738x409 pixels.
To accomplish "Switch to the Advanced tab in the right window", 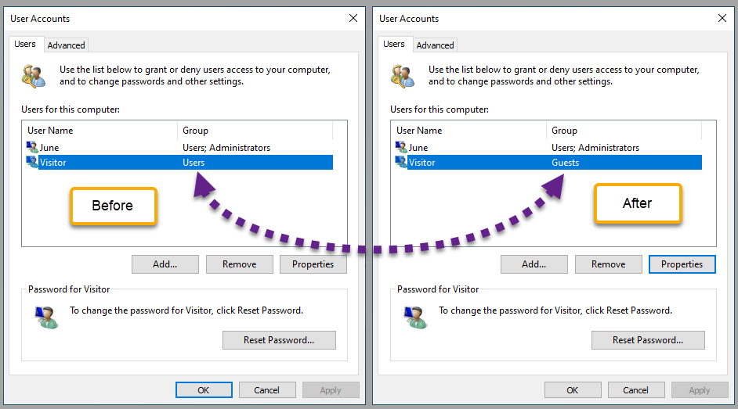I will [436, 45].
